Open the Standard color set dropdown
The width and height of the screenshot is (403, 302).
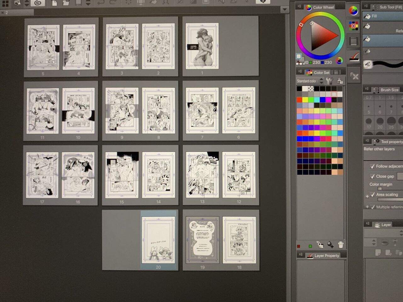321,81
